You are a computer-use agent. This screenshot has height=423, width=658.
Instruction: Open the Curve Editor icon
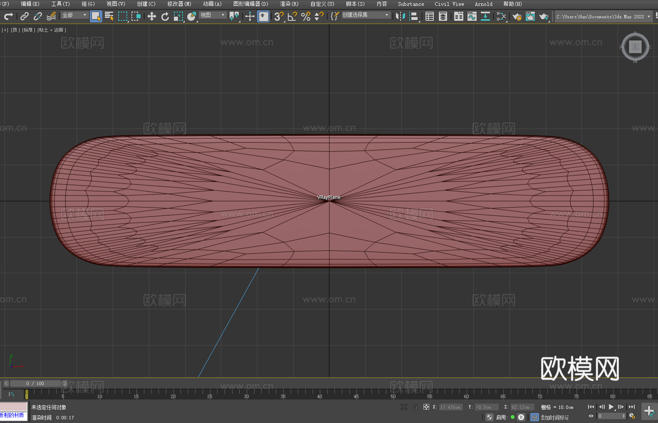(472, 16)
